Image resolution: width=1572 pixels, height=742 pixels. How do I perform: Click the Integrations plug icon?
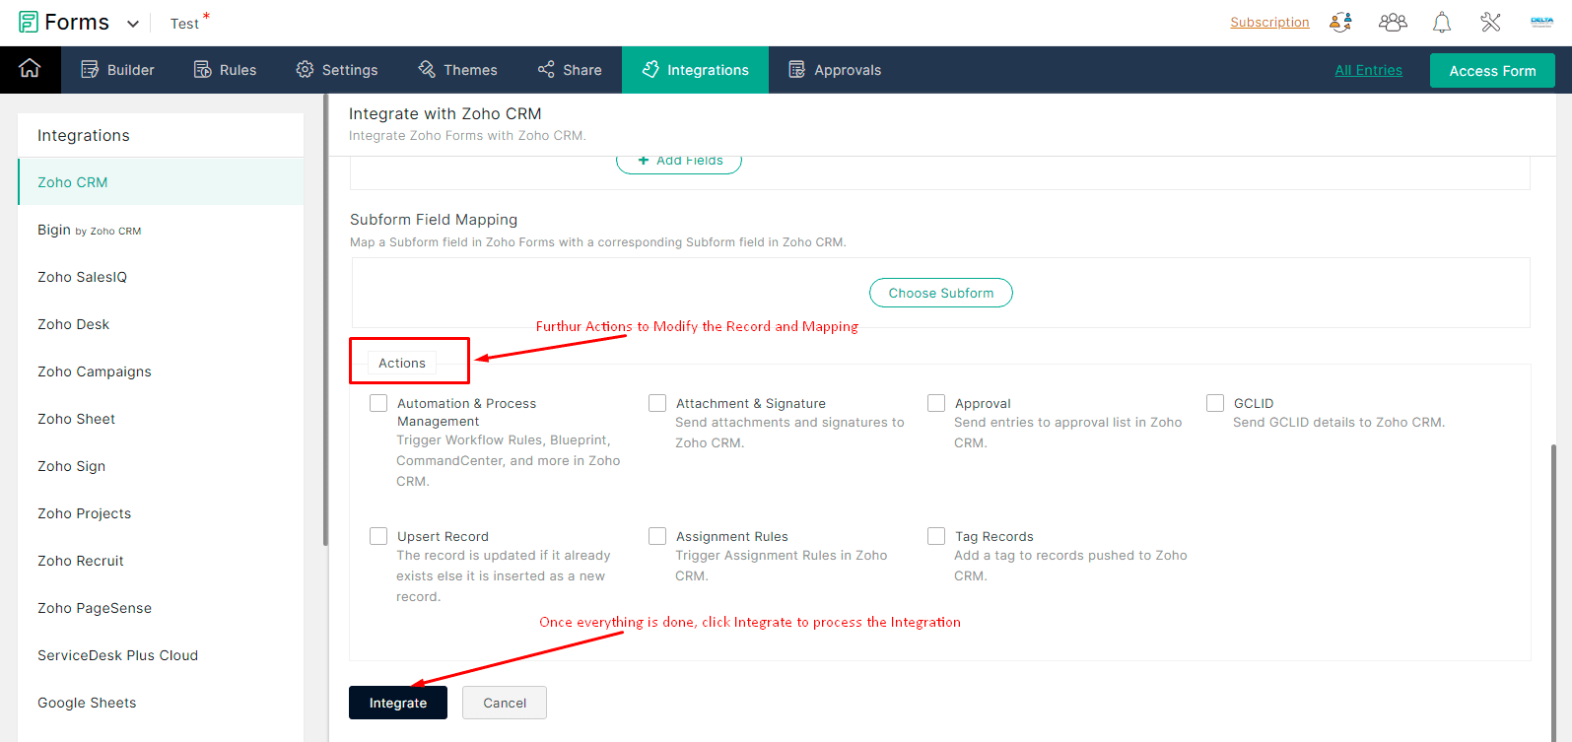[650, 69]
